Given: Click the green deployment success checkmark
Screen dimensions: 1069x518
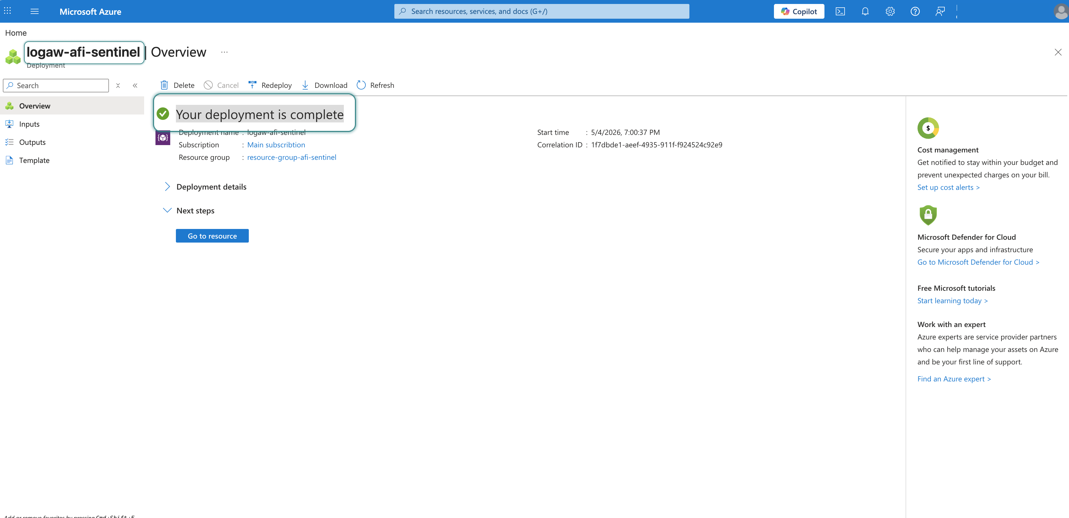Looking at the screenshot, I should (163, 114).
